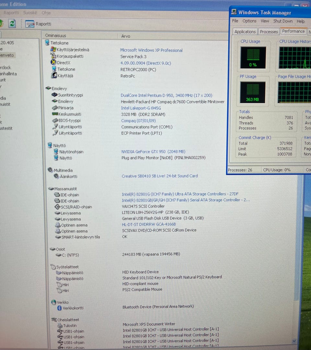Click the Osiot partitions group icon

click(x=53, y=249)
